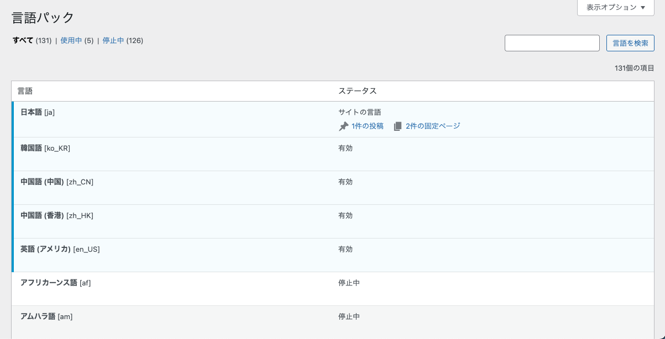Click 停止中 status in the アムハラ語 row
This screenshot has height=339, width=665.
coord(349,316)
